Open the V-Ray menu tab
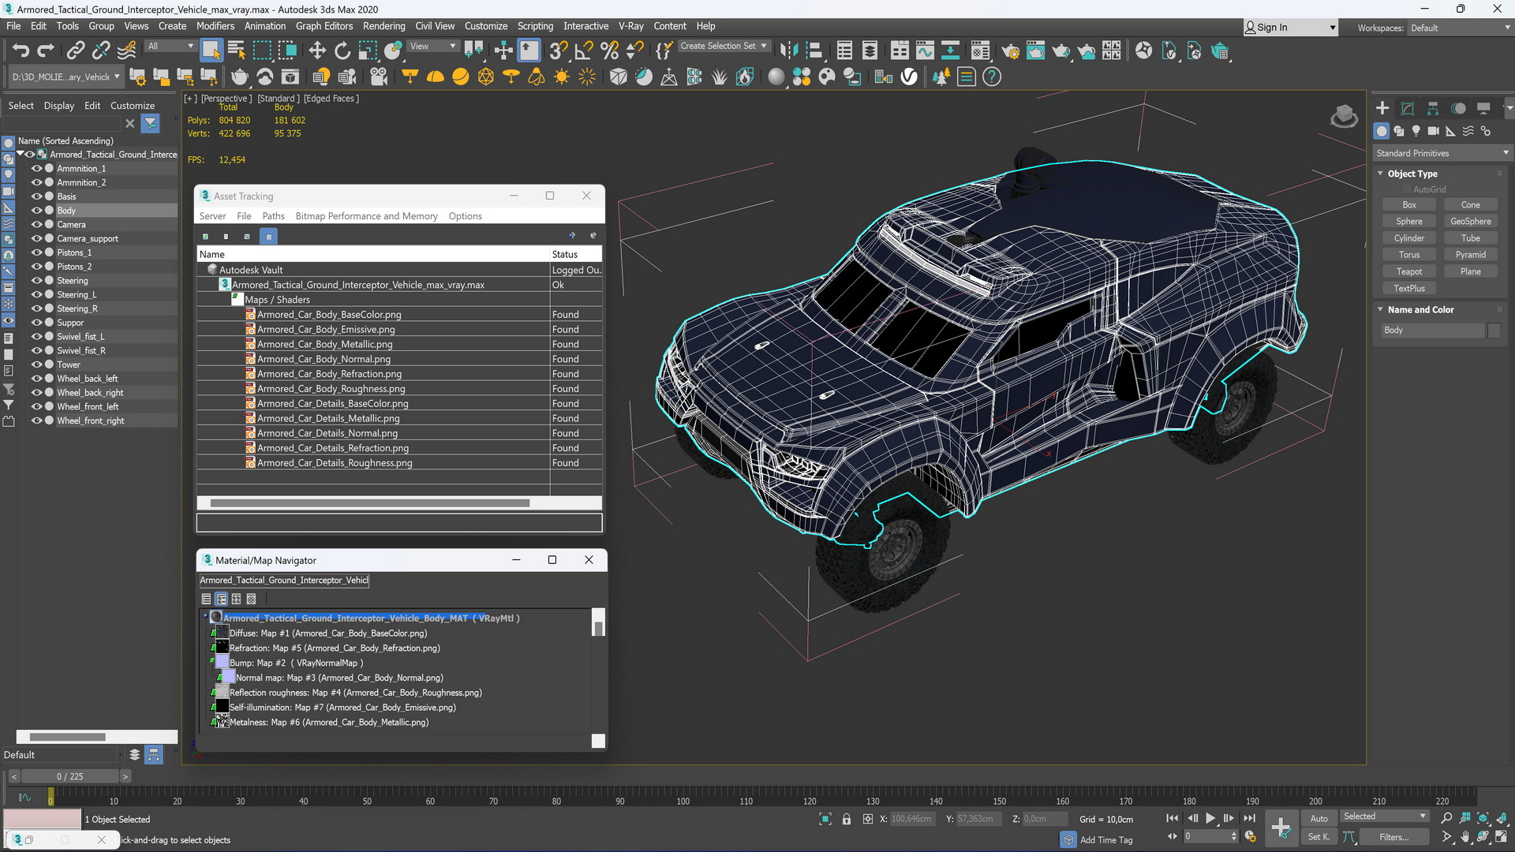Image resolution: width=1515 pixels, height=852 pixels. [x=630, y=26]
